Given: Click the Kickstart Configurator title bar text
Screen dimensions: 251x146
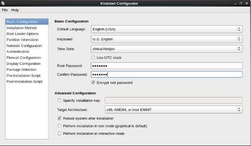Looking at the screenshot, I should (119, 3).
